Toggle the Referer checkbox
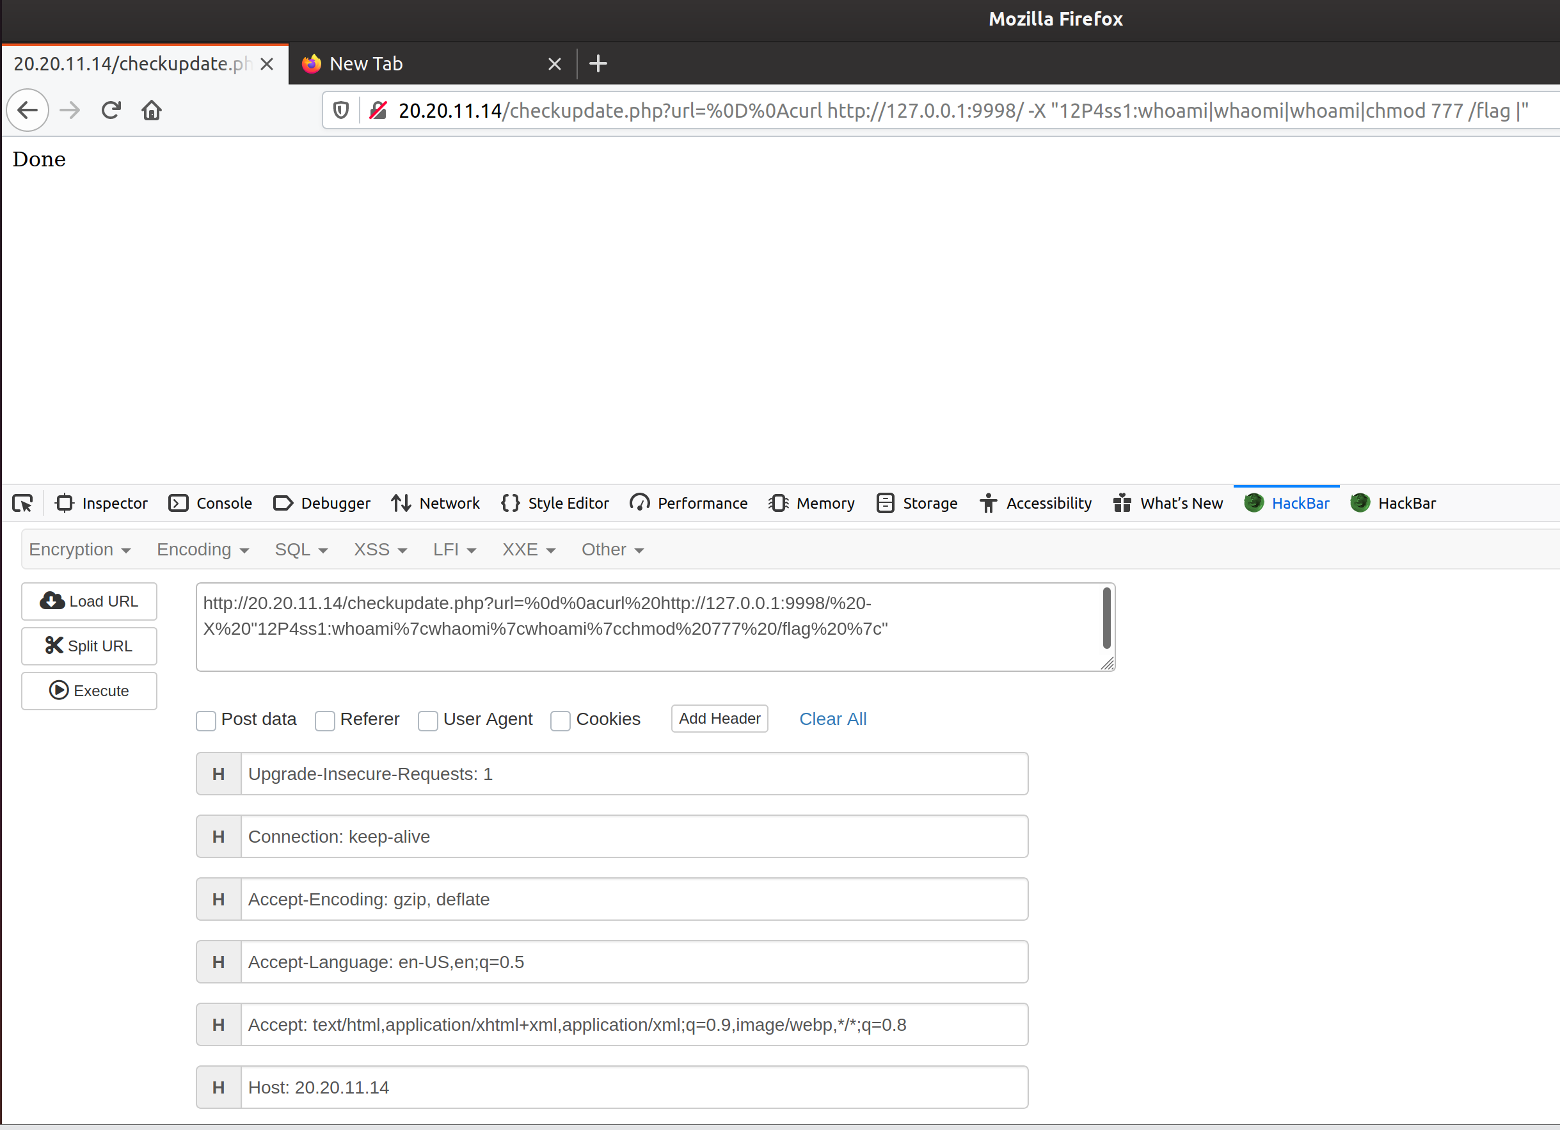Viewport: 1560px width, 1130px height. tap(324, 720)
